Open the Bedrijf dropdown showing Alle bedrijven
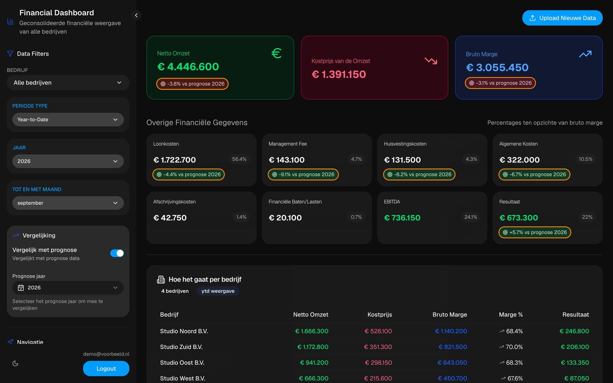 coord(68,83)
